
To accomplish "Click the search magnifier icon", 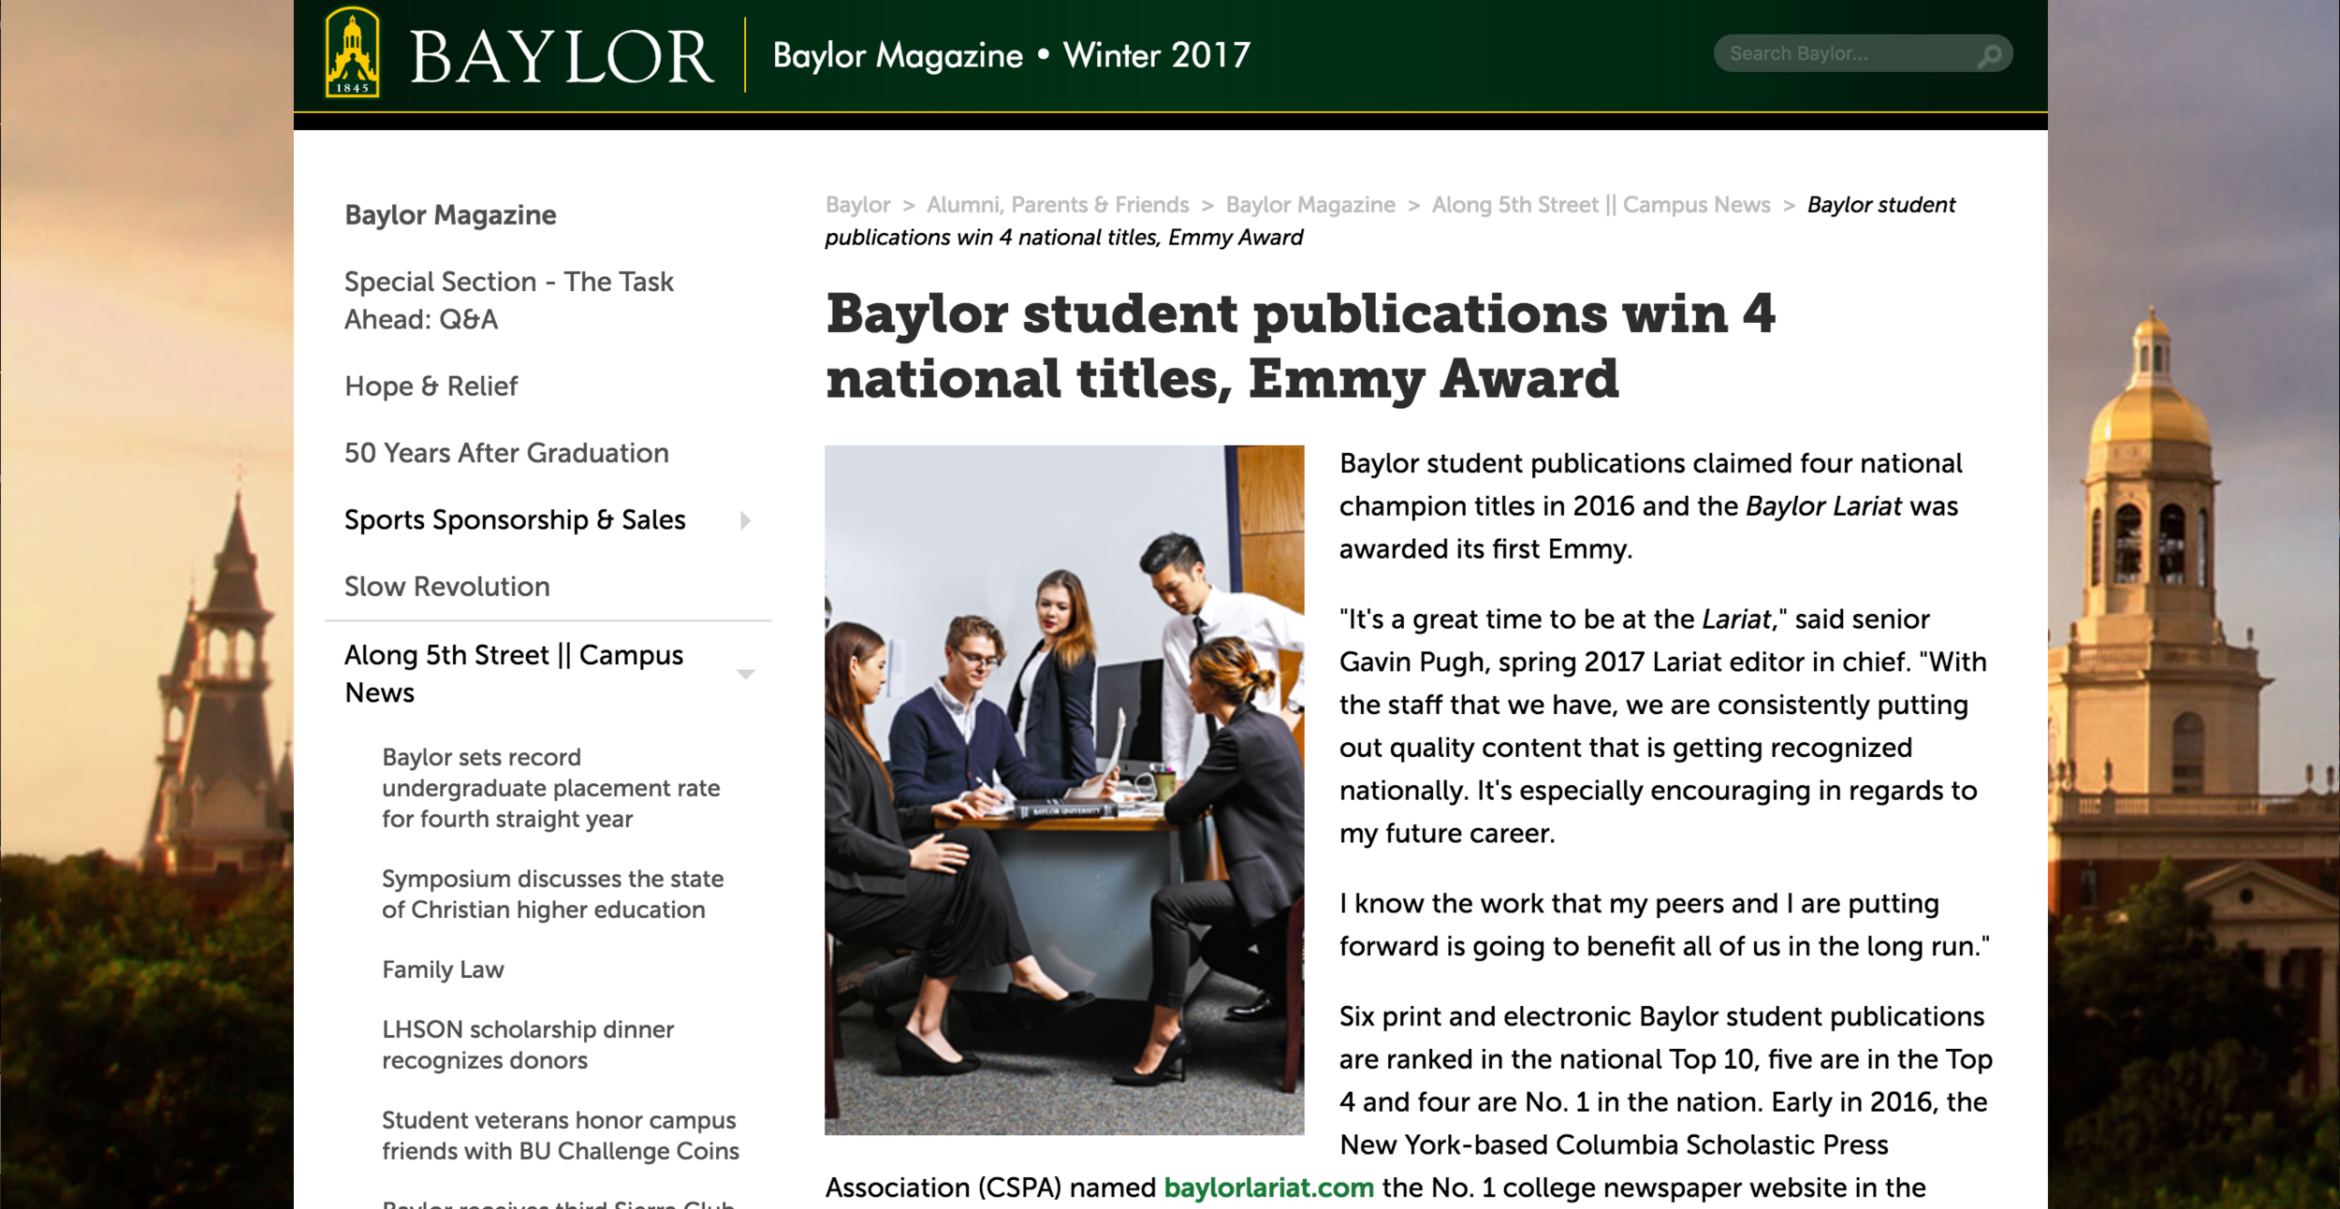I will click(1988, 55).
